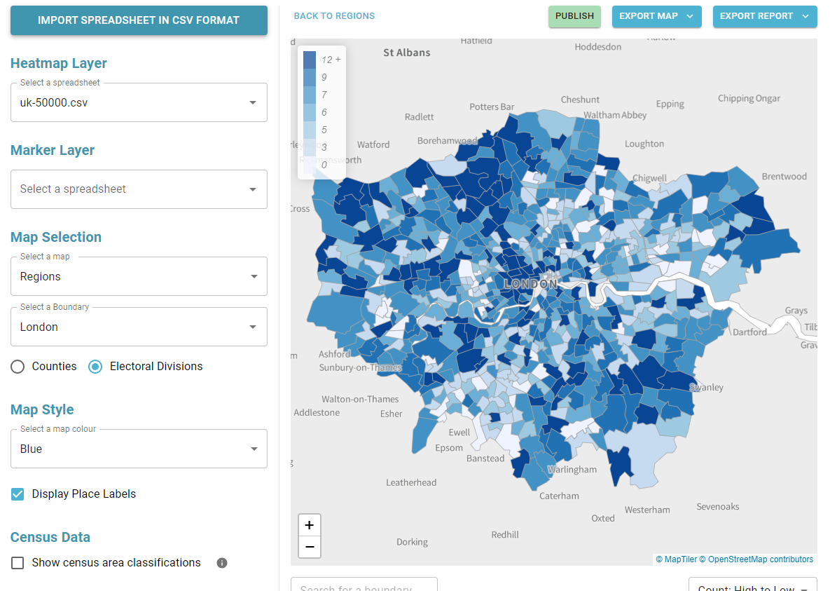Screen dimensions: 830x591
Task: Select the Electoral Divisions radio button
Action: (95, 366)
